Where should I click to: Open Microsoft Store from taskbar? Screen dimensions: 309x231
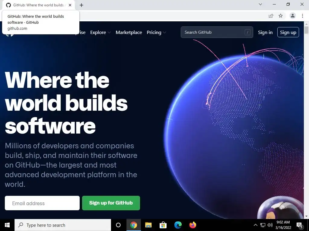(x=163, y=225)
